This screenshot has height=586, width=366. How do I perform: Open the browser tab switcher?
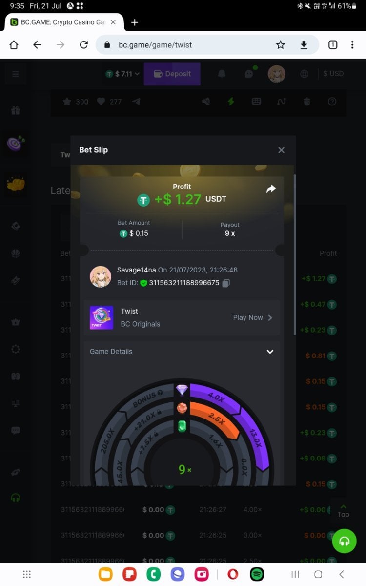(x=333, y=45)
